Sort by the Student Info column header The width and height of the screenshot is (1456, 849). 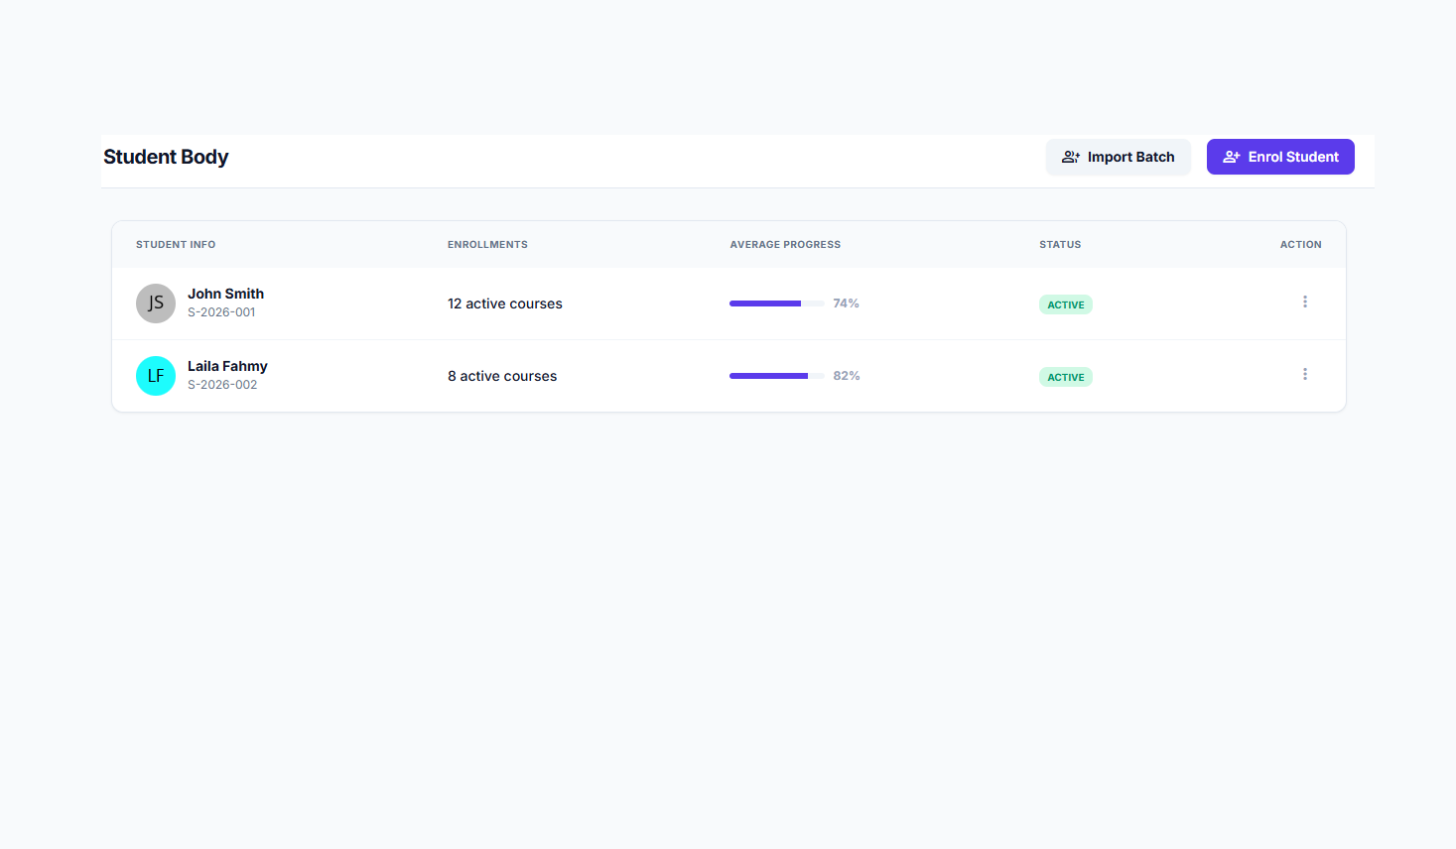[176, 244]
